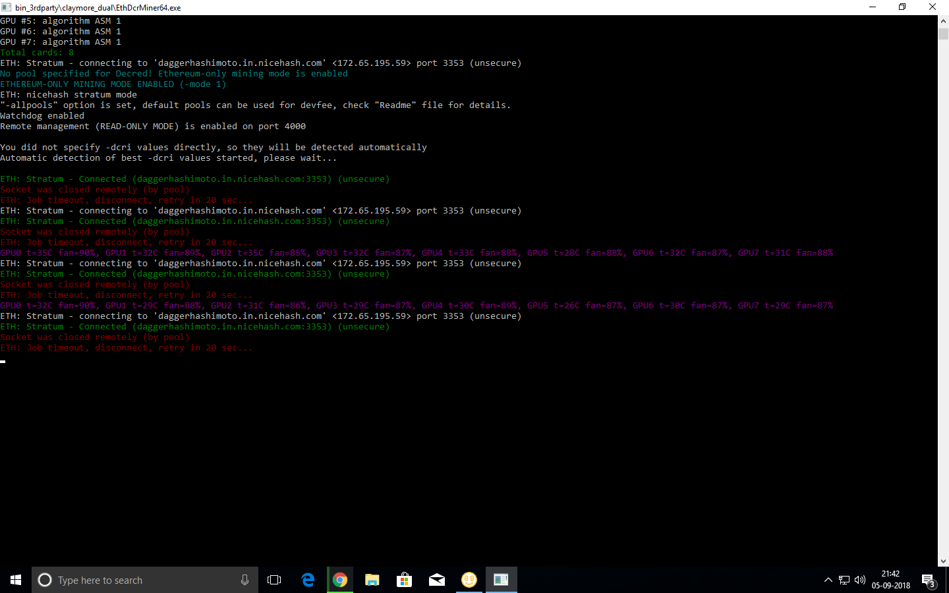Open network status from the system tray

(844, 580)
